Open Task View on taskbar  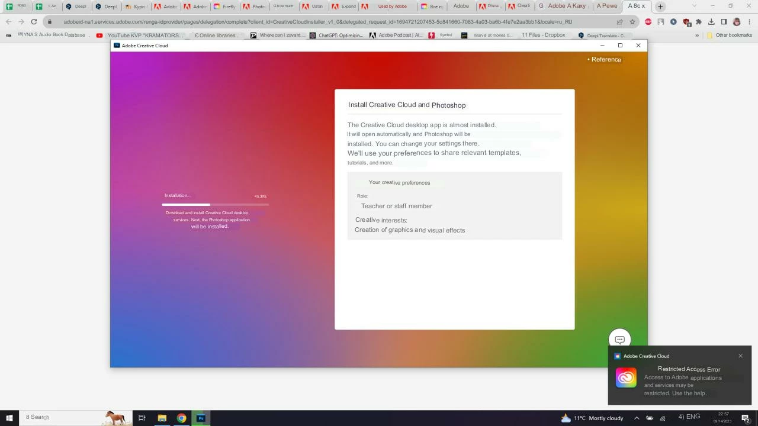coord(142,418)
